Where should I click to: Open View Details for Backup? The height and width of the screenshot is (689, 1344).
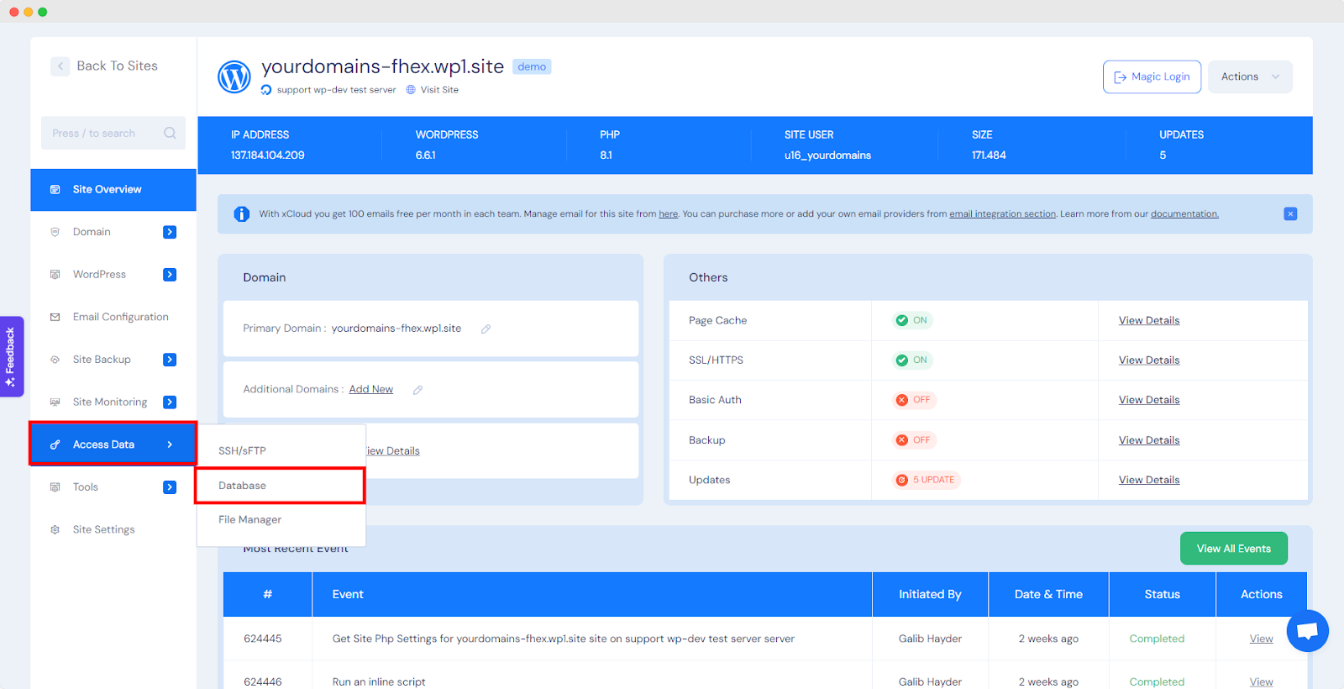[x=1149, y=440]
